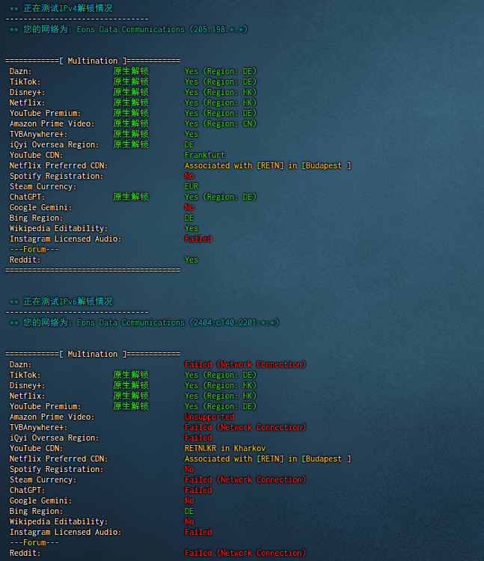Click 'Yes' beside IPv4 Reddit
This screenshot has width=484, height=561.
pyautogui.click(x=192, y=260)
